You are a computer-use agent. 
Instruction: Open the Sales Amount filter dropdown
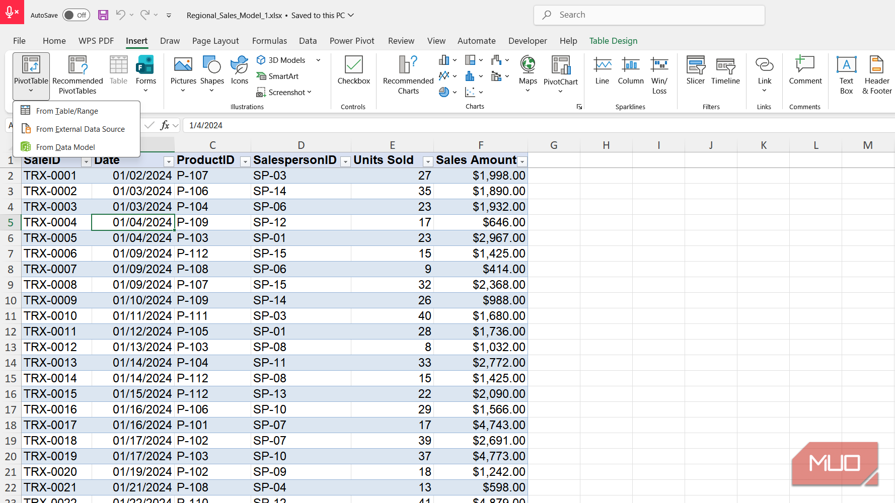coord(523,161)
